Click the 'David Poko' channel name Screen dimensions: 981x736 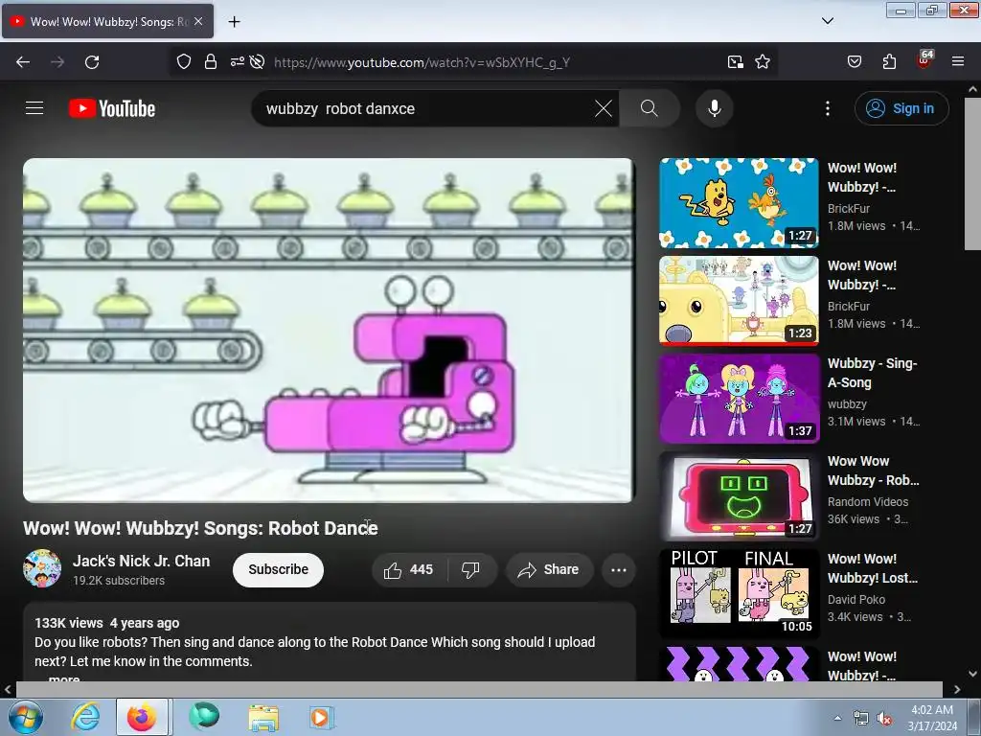point(856,599)
